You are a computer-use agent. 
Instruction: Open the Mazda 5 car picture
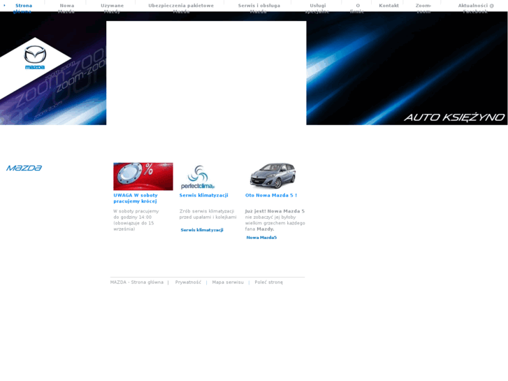(x=273, y=175)
